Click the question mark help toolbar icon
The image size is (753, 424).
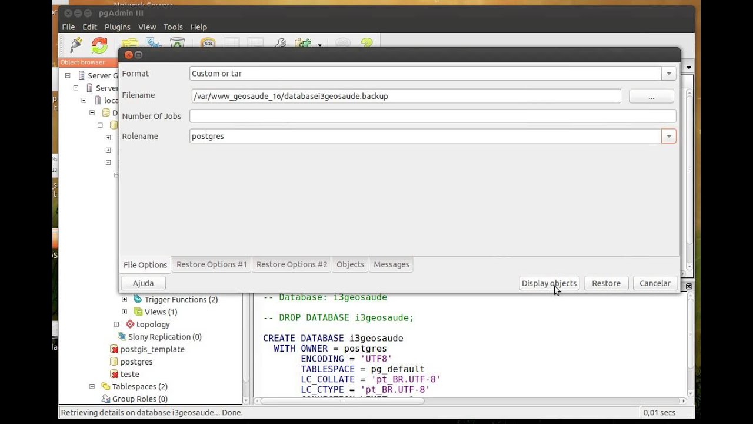coord(366,44)
